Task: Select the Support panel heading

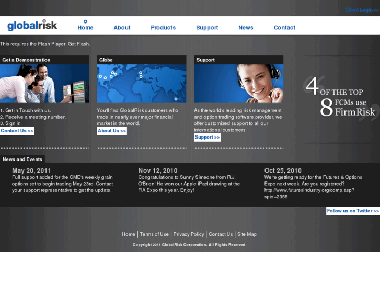Action: 205,60
